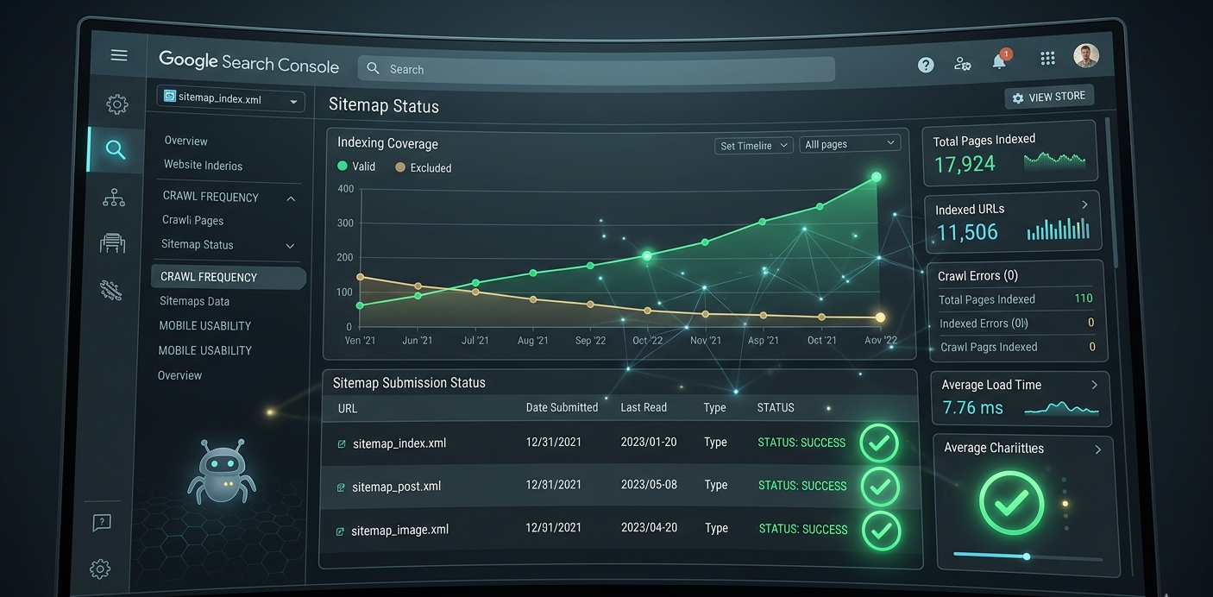Expand the Sitemap Status chevron
Screen dimensions: 1213x597
point(290,246)
